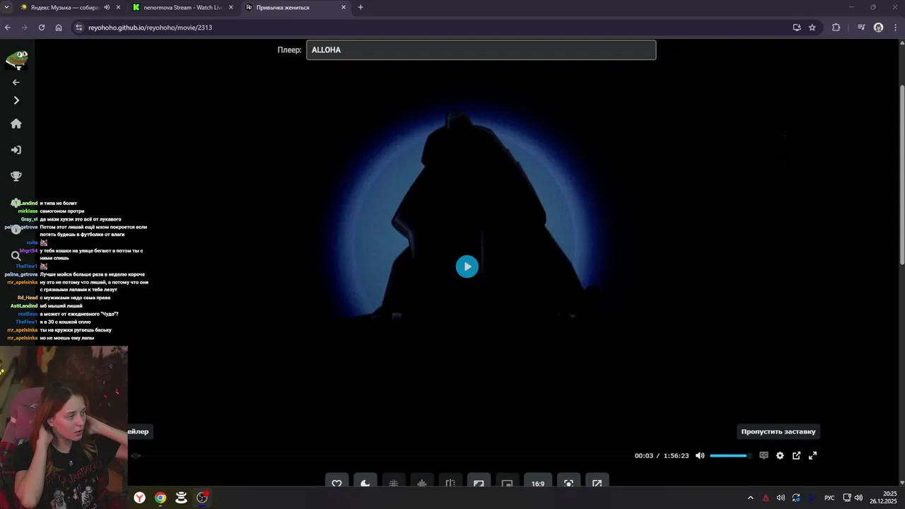Open the tab search dropdown arrow

[x=6, y=8]
